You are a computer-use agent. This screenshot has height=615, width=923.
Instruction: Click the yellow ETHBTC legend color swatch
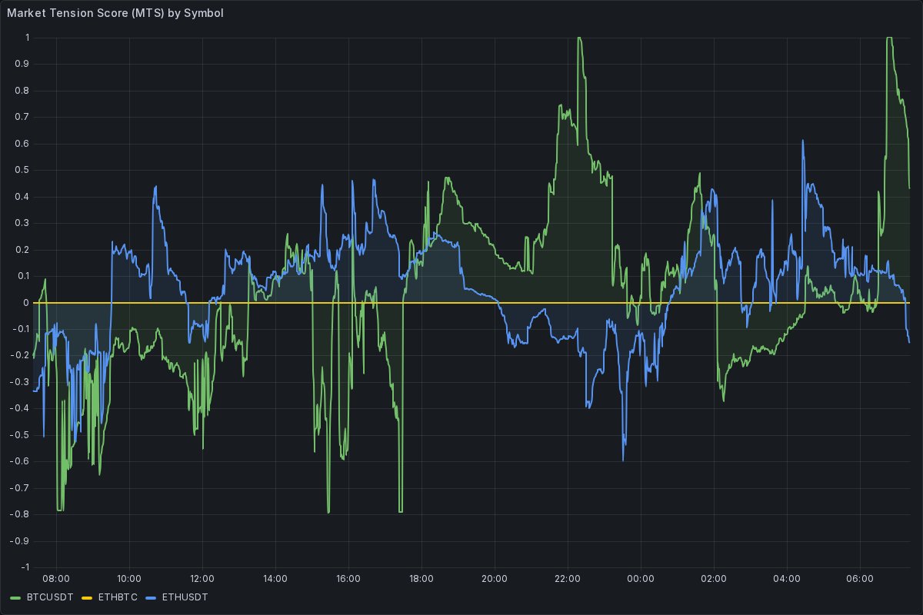(88, 597)
